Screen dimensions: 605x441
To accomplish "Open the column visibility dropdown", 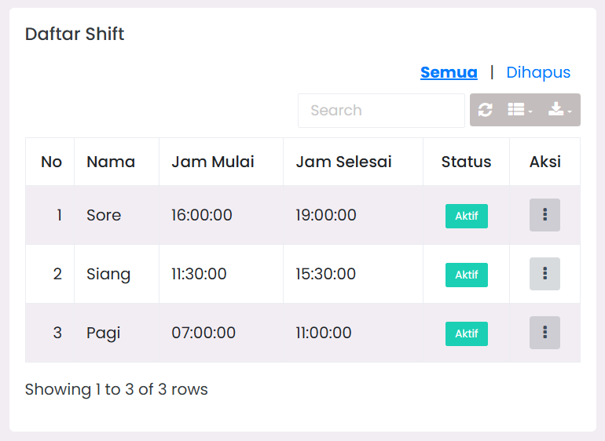I will [520, 110].
